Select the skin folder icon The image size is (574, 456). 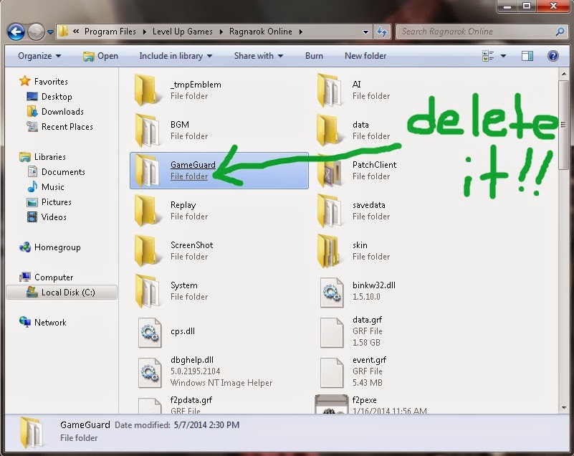pyautogui.click(x=329, y=250)
